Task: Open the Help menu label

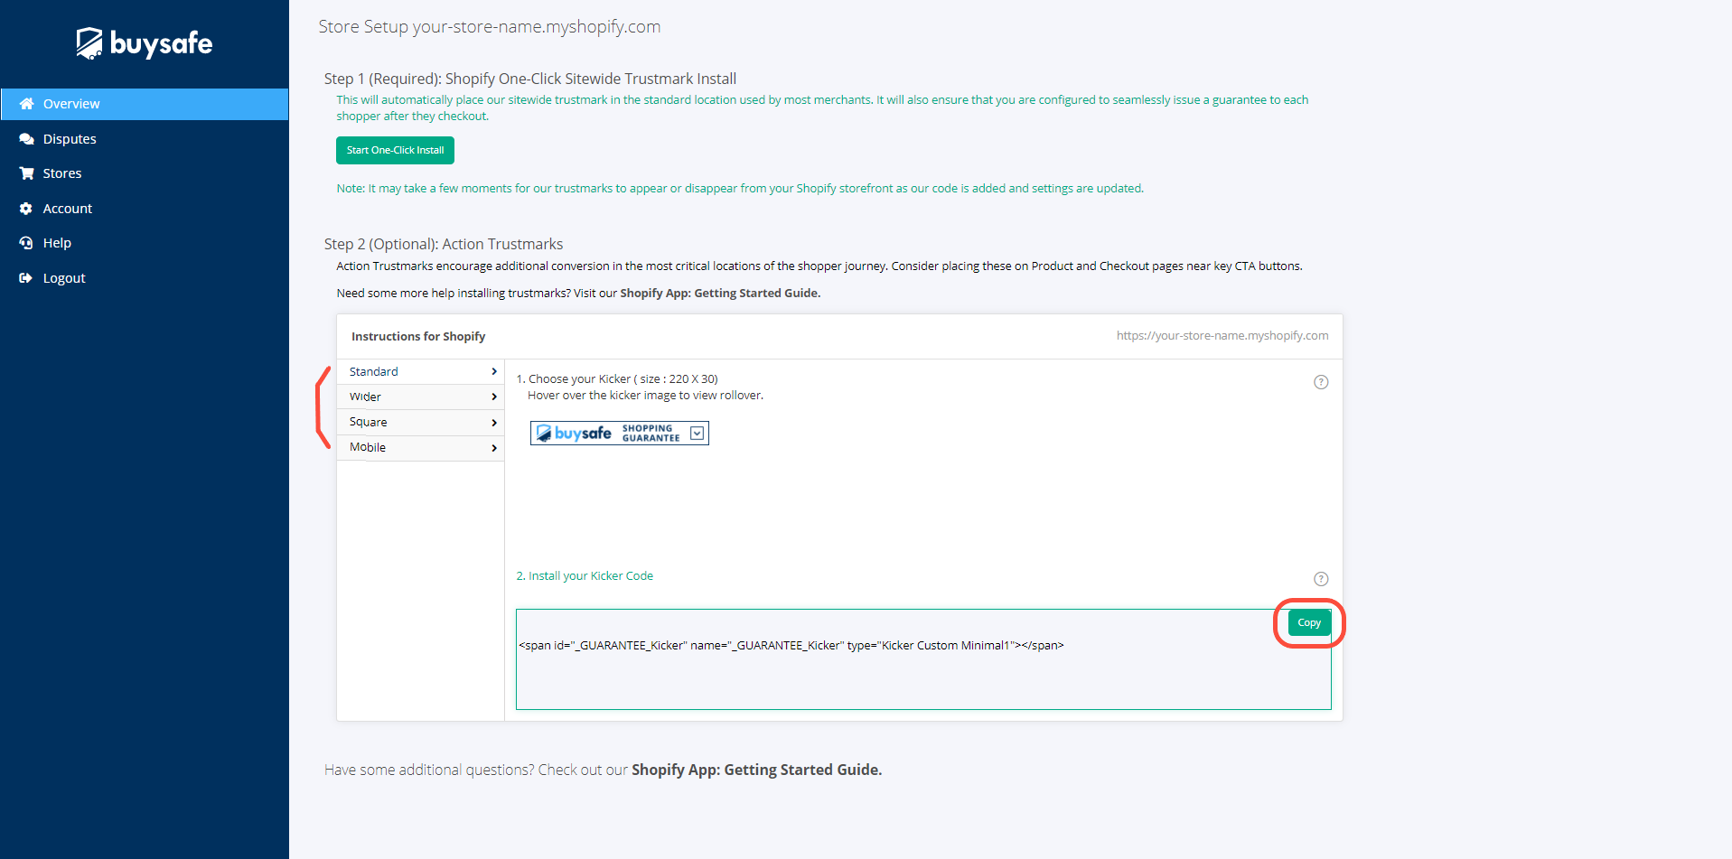Action: tap(57, 243)
